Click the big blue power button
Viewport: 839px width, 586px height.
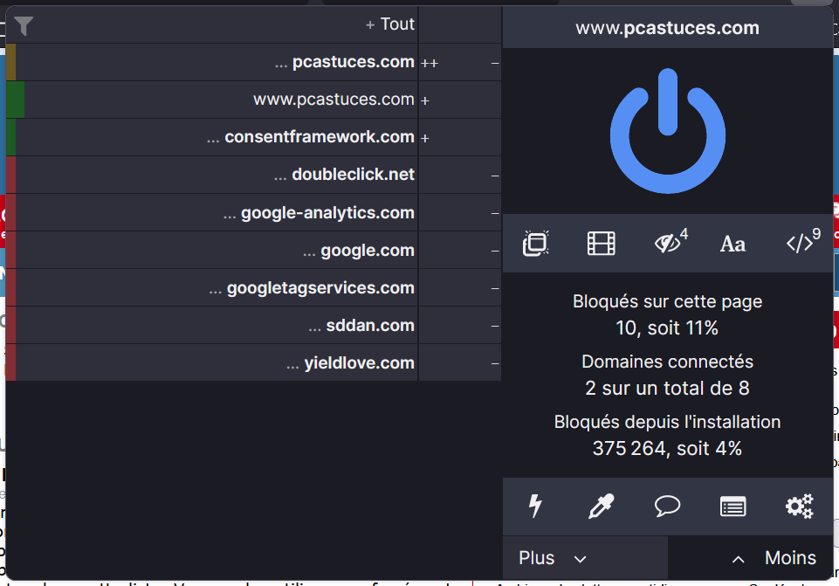[x=667, y=131]
